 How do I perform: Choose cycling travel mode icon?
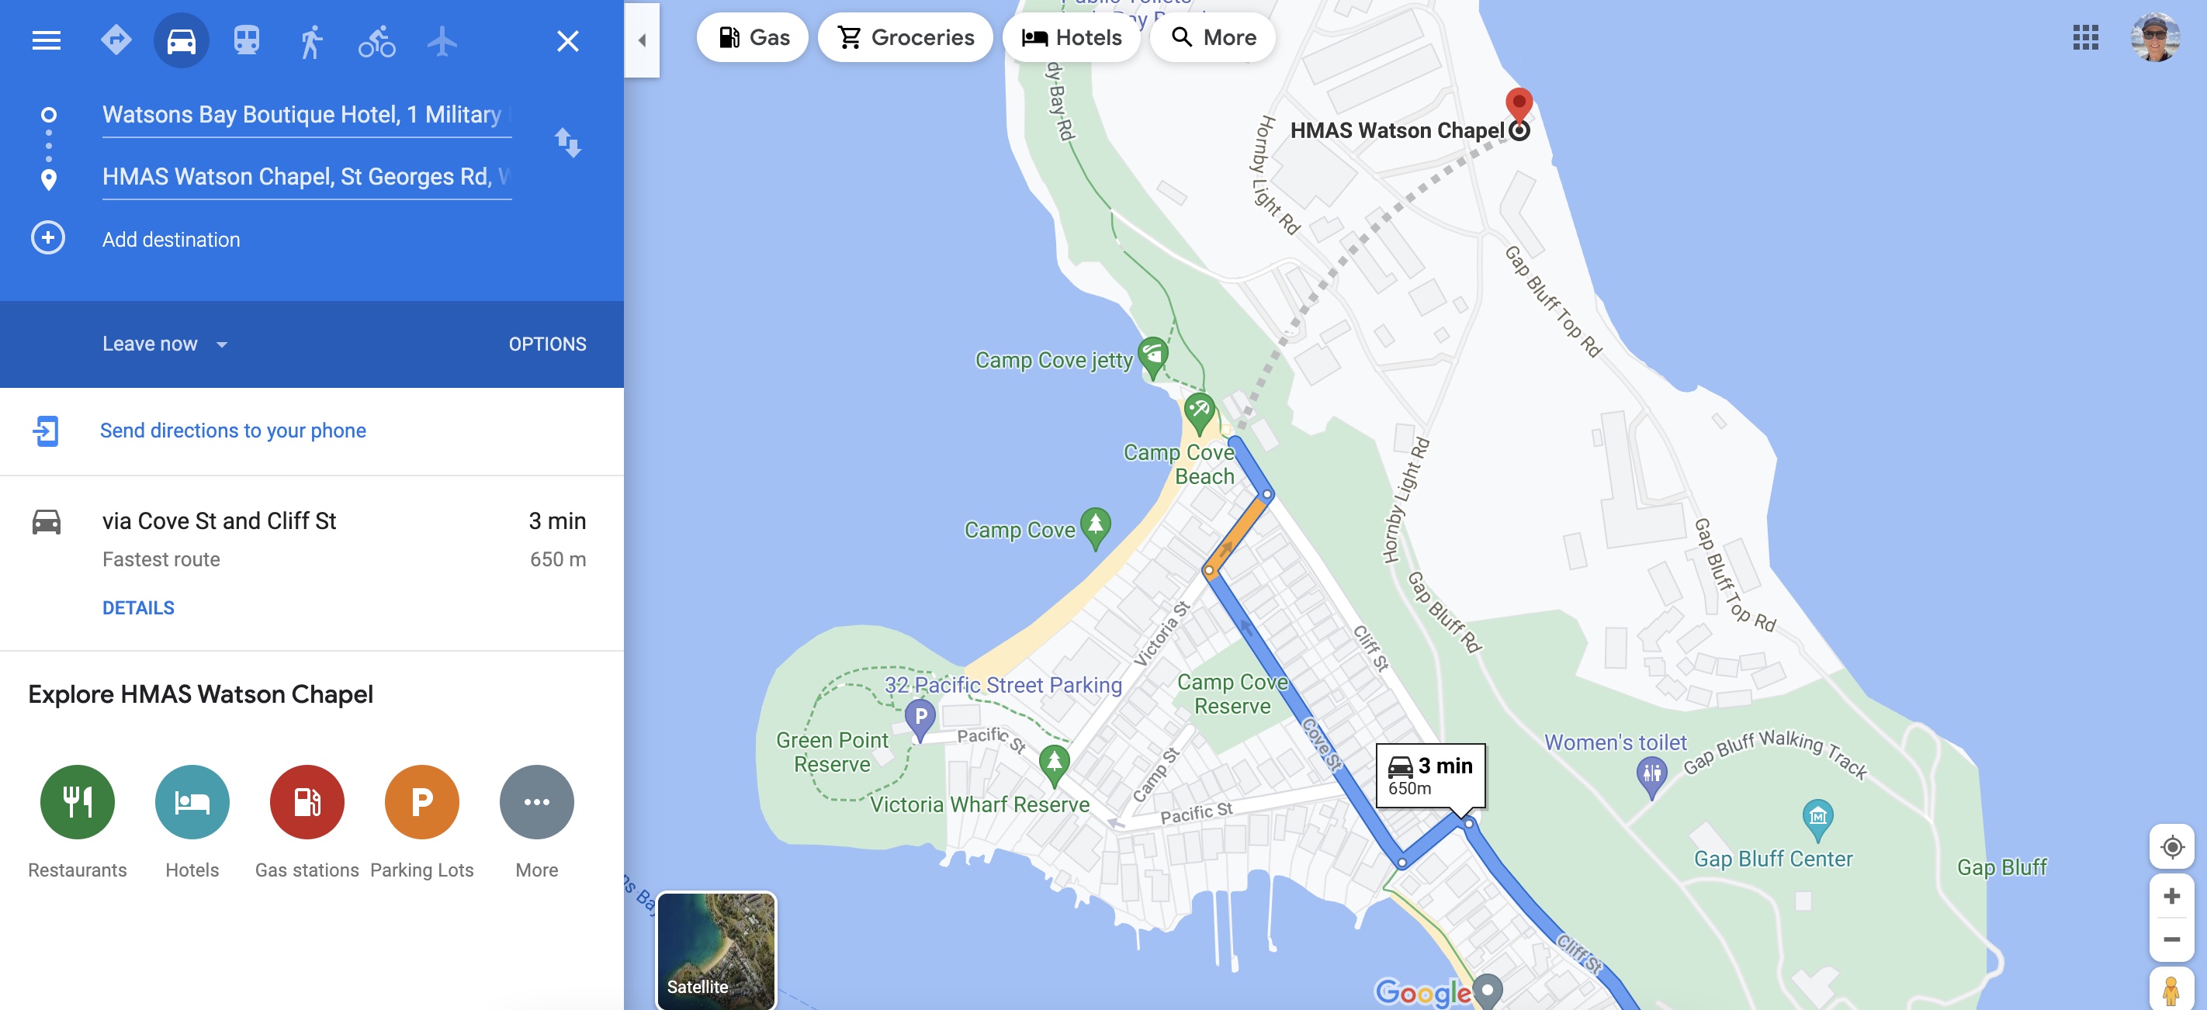(376, 40)
